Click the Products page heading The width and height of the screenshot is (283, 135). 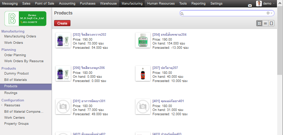click(63, 13)
